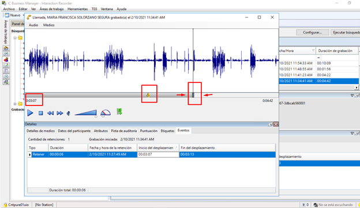Sort by Inicio del desplazamiento column header
This screenshot has height=208, width=360.
(158, 148)
